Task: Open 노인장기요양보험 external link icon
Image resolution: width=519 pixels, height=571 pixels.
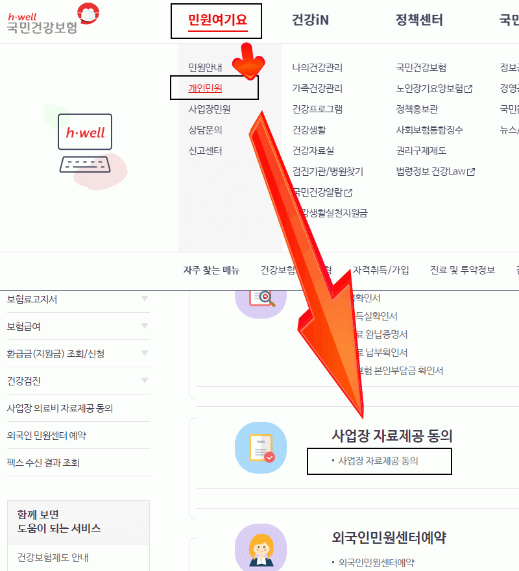Action: point(469,88)
